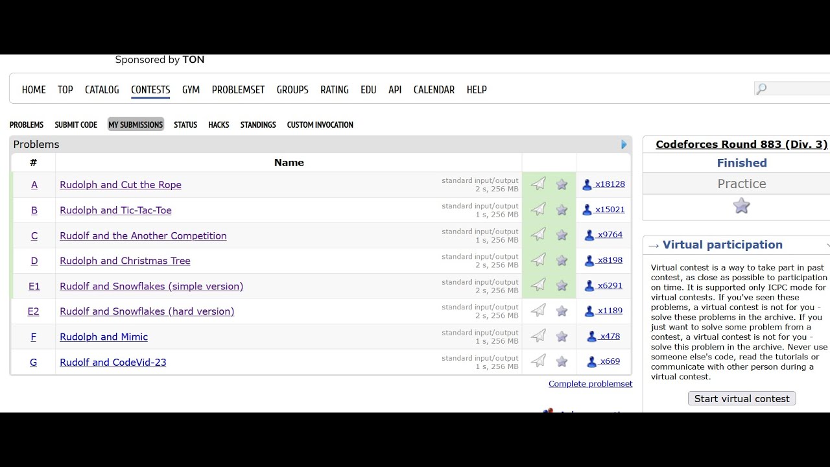Open the CUSTOM INVOCATION tab
The width and height of the screenshot is (830, 467).
tap(320, 125)
